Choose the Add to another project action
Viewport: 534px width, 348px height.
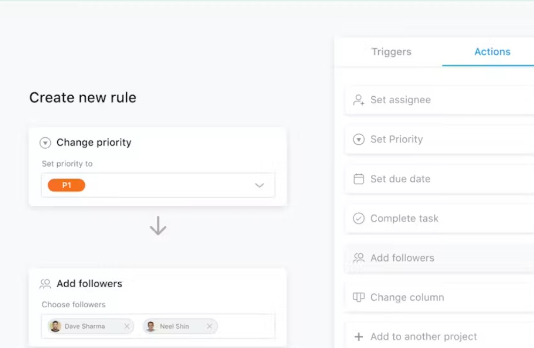(439, 336)
